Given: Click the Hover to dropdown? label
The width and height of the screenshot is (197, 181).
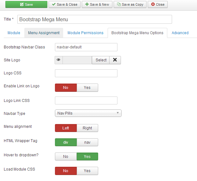Looking at the screenshot, I should (21, 155).
